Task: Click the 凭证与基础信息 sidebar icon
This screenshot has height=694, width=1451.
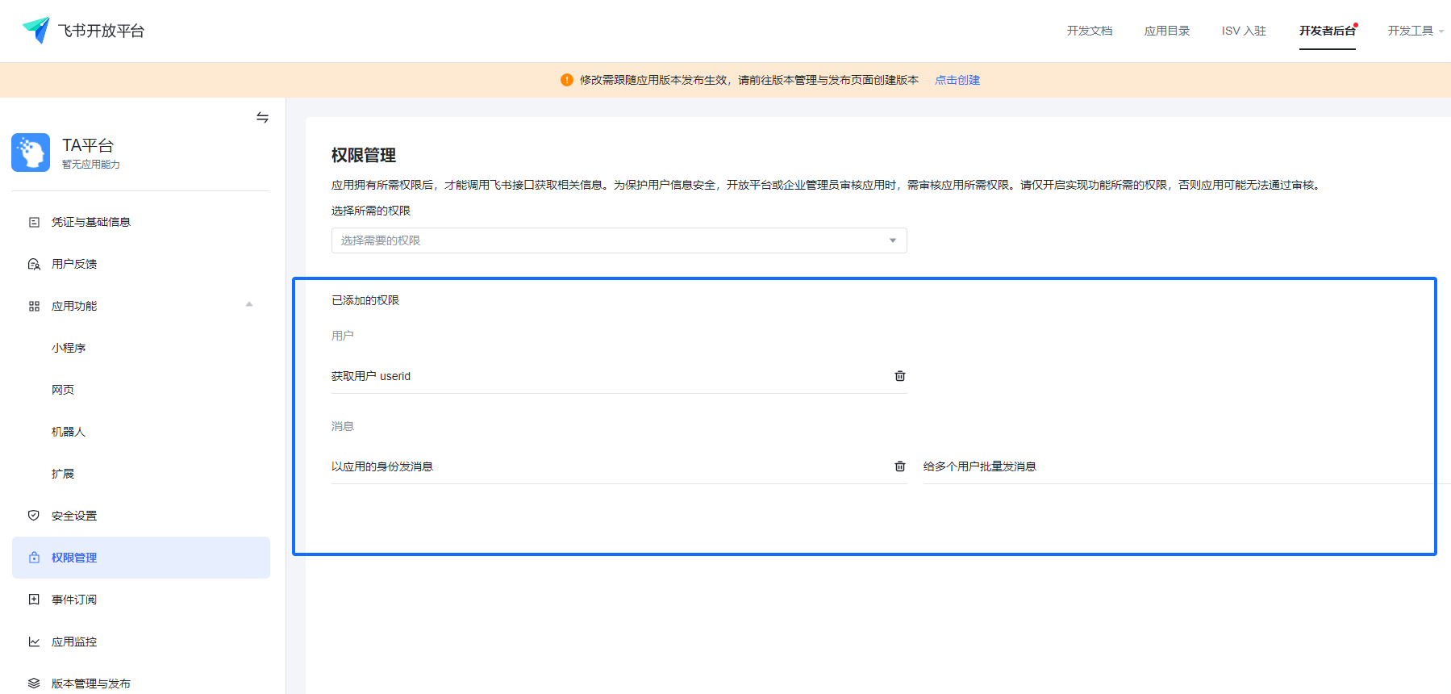Action: [x=34, y=222]
